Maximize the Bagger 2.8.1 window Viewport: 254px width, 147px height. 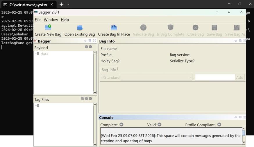coord(229,12)
